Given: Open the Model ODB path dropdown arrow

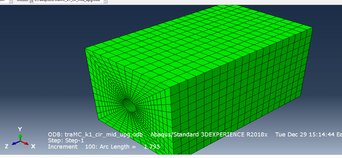Looking at the screenshot, I should 105,1.
